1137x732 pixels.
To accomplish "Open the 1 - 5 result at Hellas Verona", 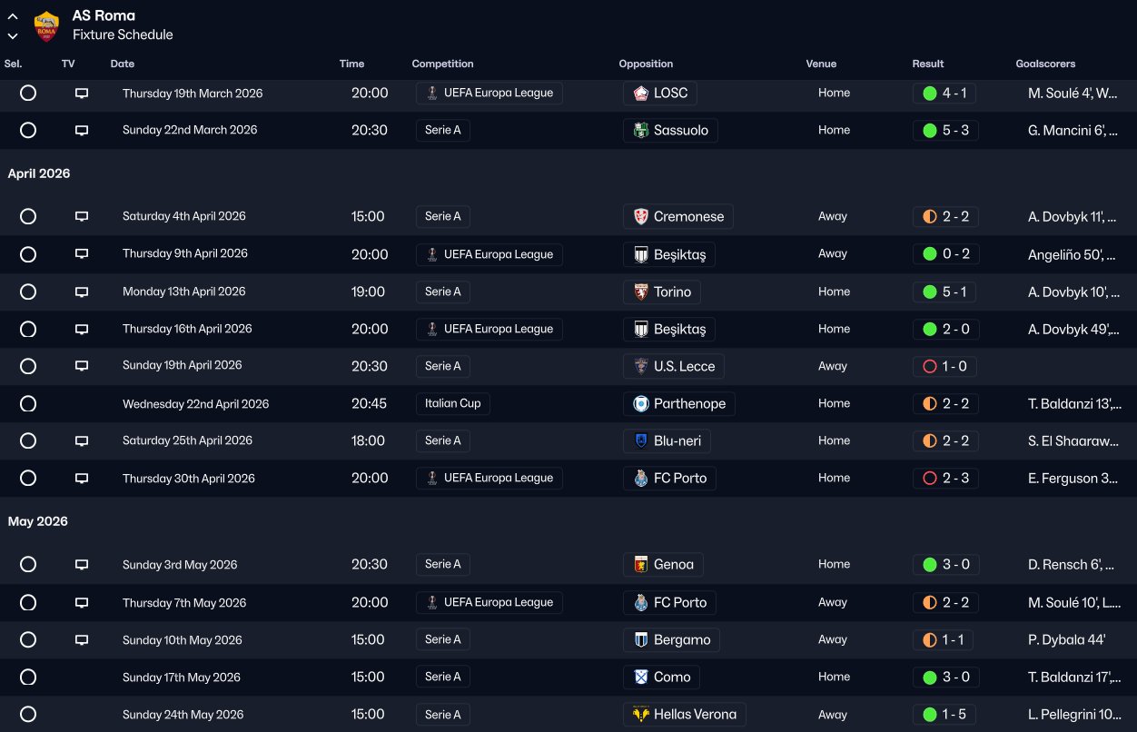I will pyautogui.click(x=945, y=714).
